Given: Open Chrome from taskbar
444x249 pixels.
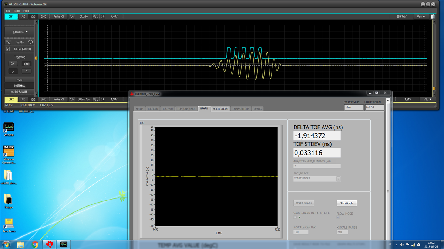Looking at the screenshot, I should 35,244.
